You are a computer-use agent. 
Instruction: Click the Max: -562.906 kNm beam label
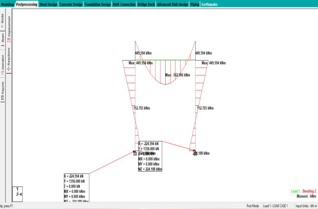[x=178, y=75]
